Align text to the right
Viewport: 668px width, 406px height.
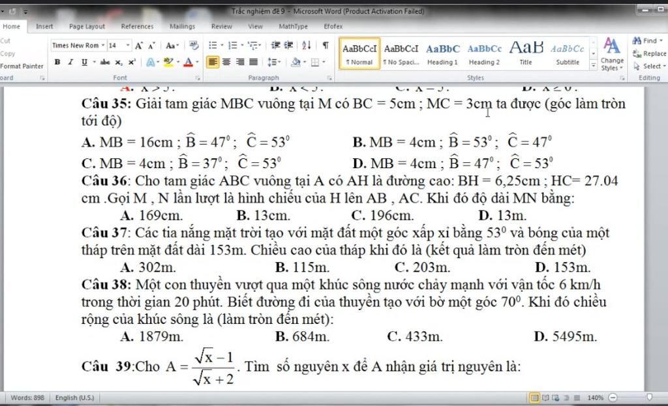click(240, 62)
